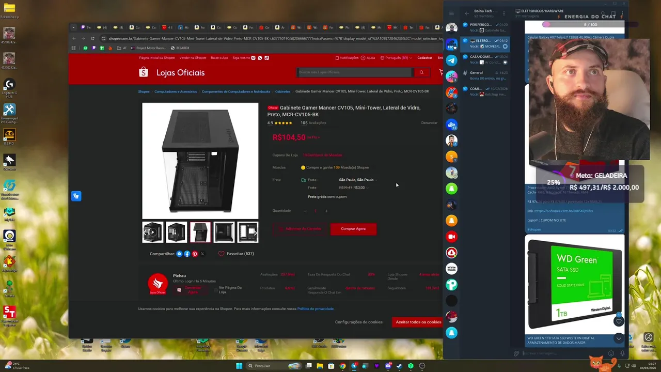Open Telegram emoji picker

pyautogui.click(x=611, y=353)
